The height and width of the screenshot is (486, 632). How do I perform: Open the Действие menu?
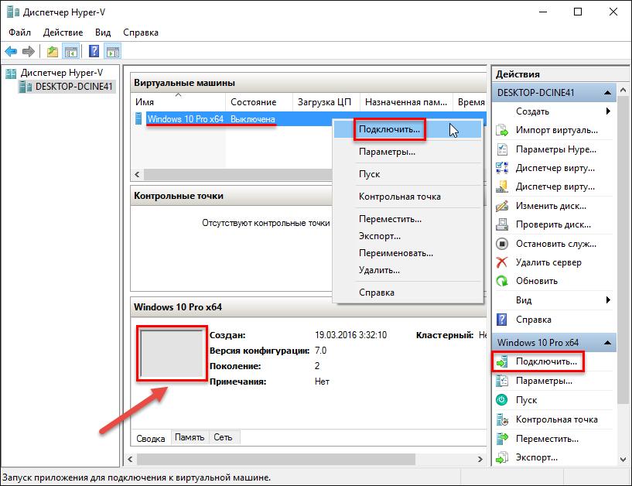[63, 33]
